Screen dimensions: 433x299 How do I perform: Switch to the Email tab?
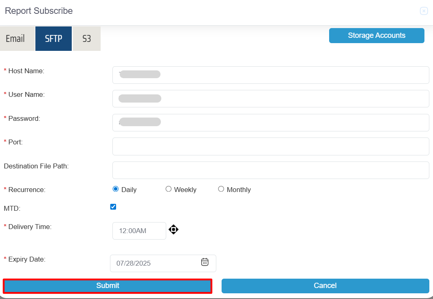[15, 39]
